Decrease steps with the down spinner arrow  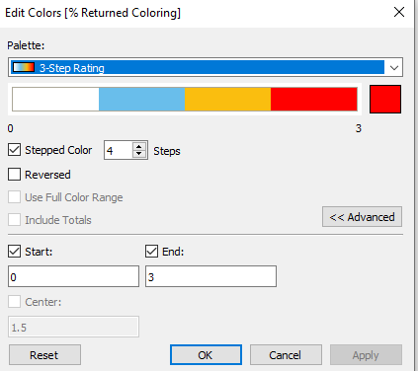139,154
